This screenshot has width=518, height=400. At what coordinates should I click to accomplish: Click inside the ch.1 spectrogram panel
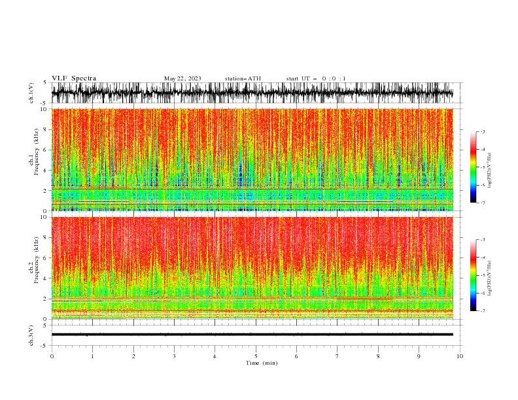[x=252, y=159]
